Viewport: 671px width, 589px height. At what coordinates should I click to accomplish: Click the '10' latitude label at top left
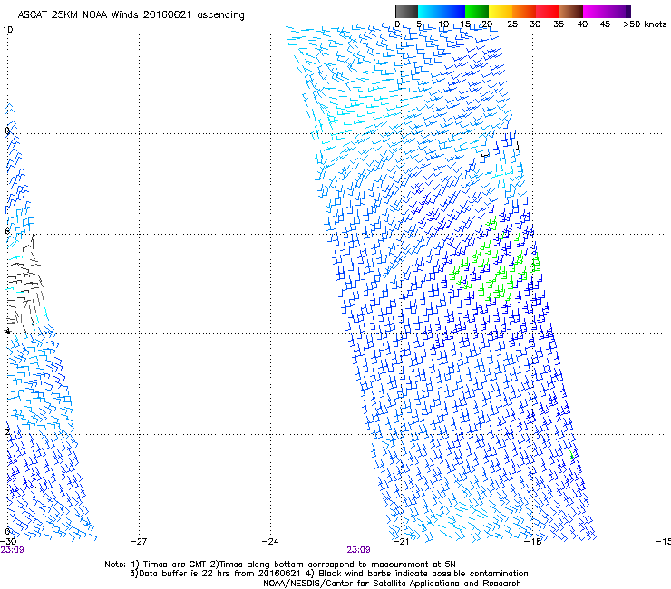(7, 30)
